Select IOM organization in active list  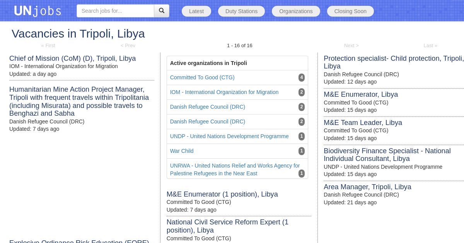coord(224,92)
